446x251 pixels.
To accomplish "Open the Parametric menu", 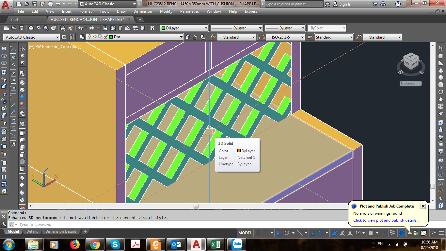I will pos(189,11).
